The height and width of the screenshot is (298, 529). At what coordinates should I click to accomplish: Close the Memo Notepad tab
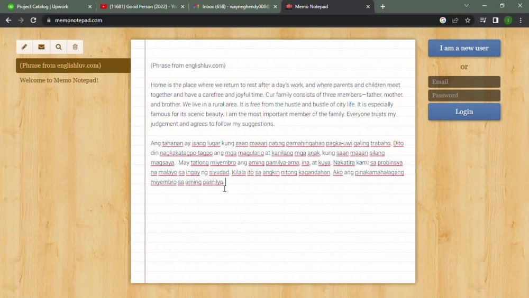pos(368,6)
